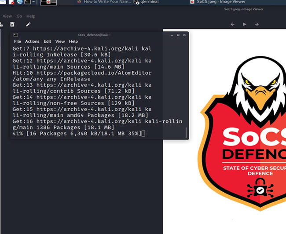The width and height of the screenshot is (286, 234).
Task: Click the pencil edit icon in image viewer
Action: tap(28, 24)
